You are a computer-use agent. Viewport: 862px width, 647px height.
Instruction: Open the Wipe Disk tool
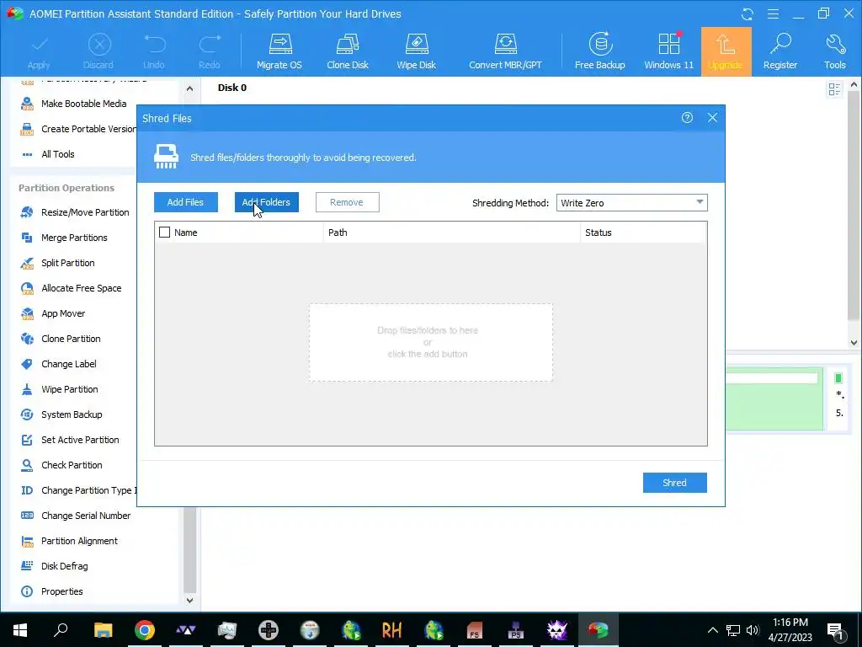[416, 51]
